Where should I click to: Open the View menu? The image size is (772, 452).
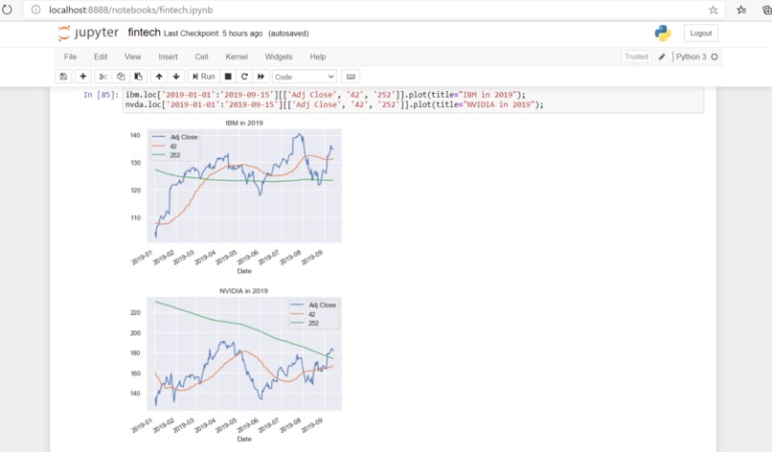pos(132,56)
